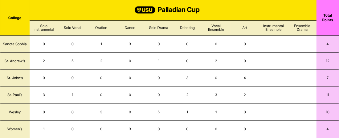
Task: Click the Oration column header
Action: point(101,28)
